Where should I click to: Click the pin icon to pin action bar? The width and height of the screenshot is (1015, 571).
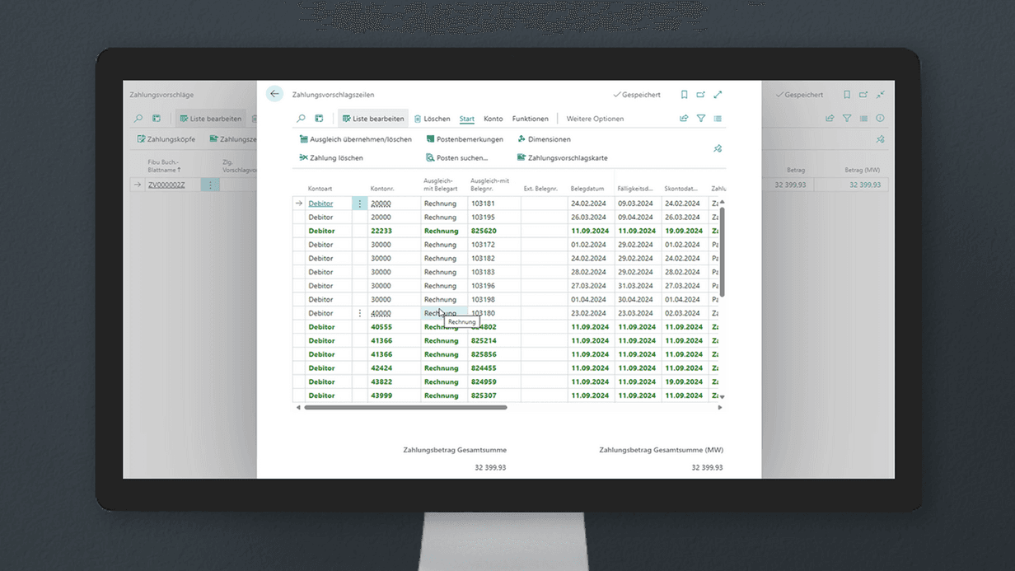[718, 148]
